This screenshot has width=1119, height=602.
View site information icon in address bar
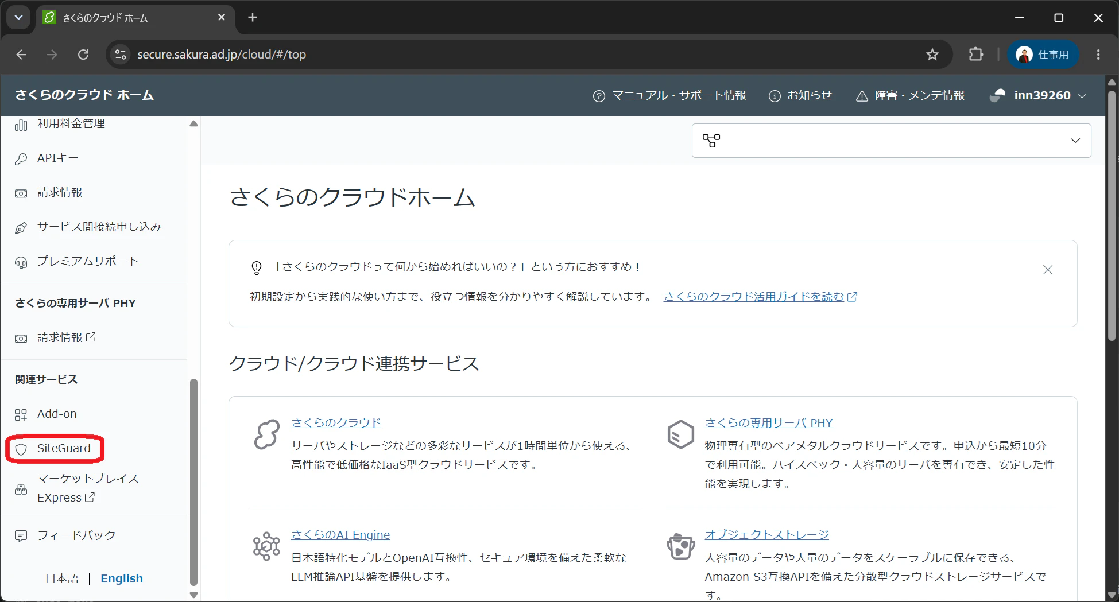tap(121, 55)
